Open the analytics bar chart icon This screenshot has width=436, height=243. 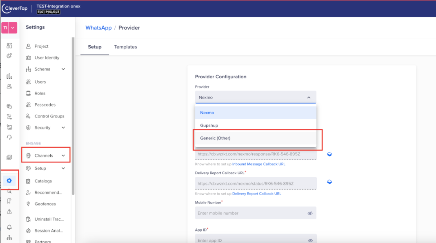tap(9, 76)
